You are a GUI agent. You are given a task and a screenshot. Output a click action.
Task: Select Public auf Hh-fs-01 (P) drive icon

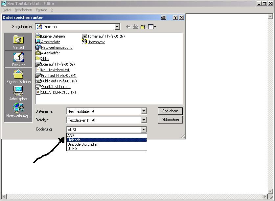point(38,81)
